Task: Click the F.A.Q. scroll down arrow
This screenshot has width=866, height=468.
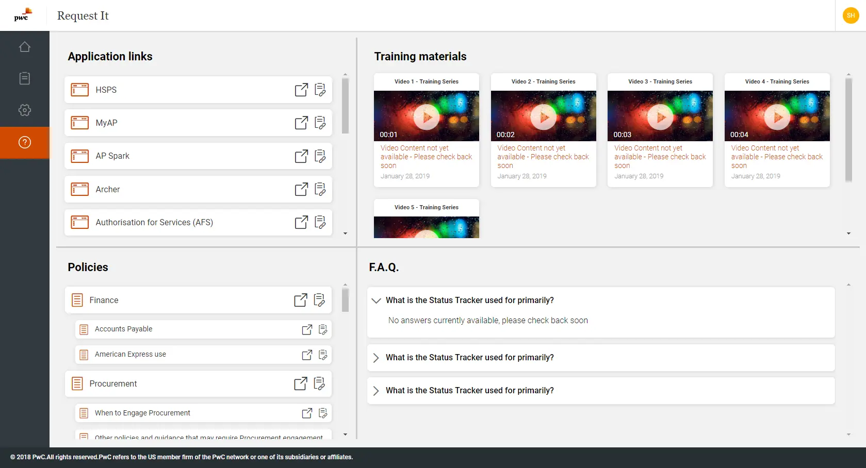Action: click(848, 434)
